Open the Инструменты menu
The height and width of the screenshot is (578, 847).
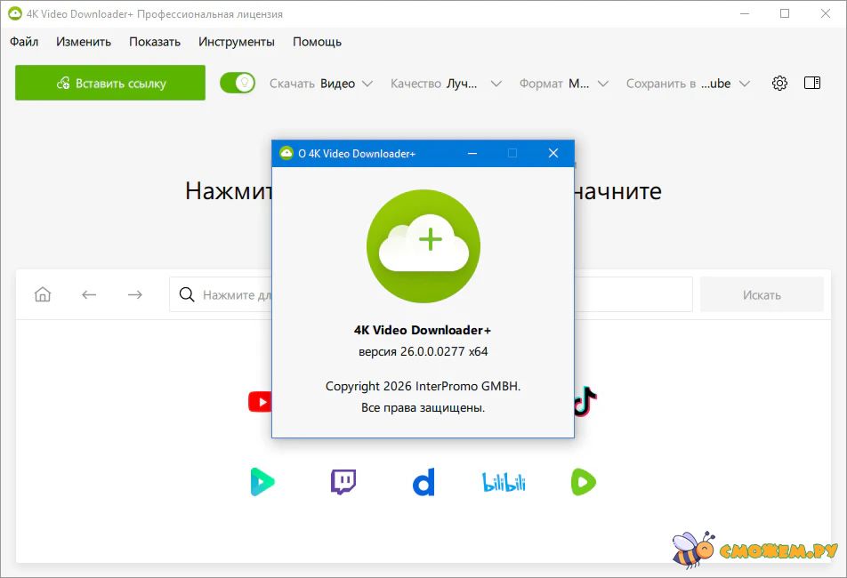(x=237, y=42)
